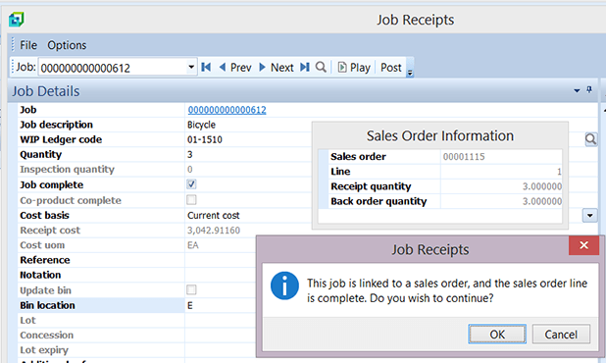Open the File menu

coord(28,45)
